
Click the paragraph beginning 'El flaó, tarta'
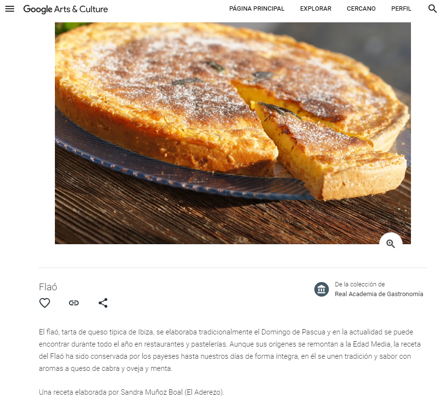click(x=230, y=350)
